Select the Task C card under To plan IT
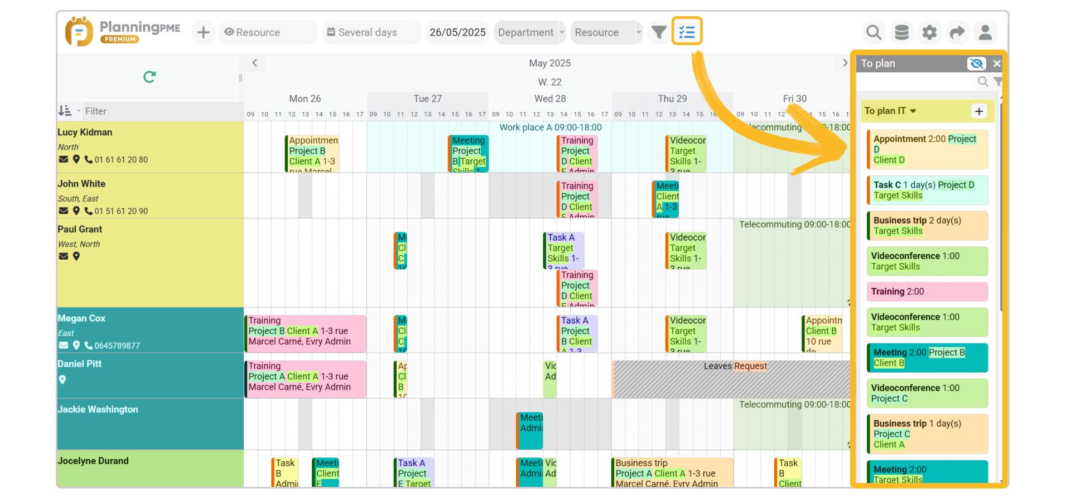This screenshot has width=1071, height=498. [x=927, y=190]
